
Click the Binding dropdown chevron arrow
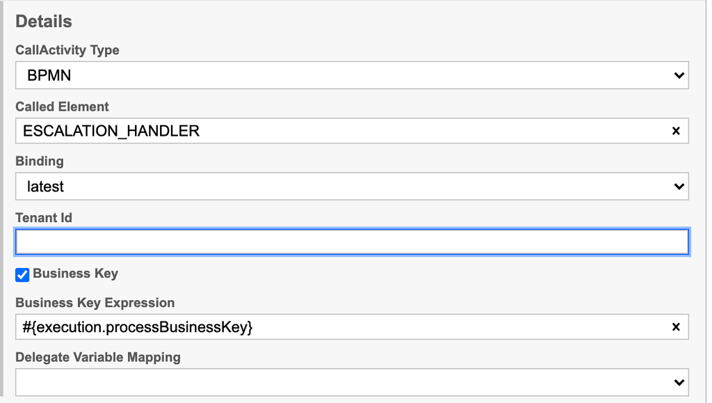pos(679,187)
